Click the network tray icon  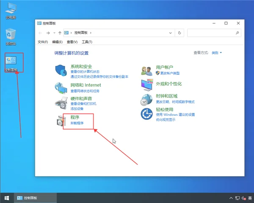click(237, 198)
